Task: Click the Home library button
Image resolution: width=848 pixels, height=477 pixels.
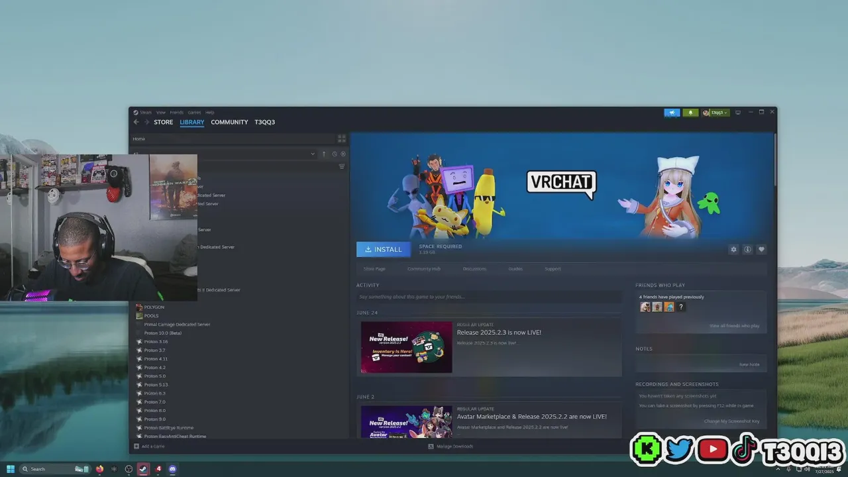Action: point(234,139)
